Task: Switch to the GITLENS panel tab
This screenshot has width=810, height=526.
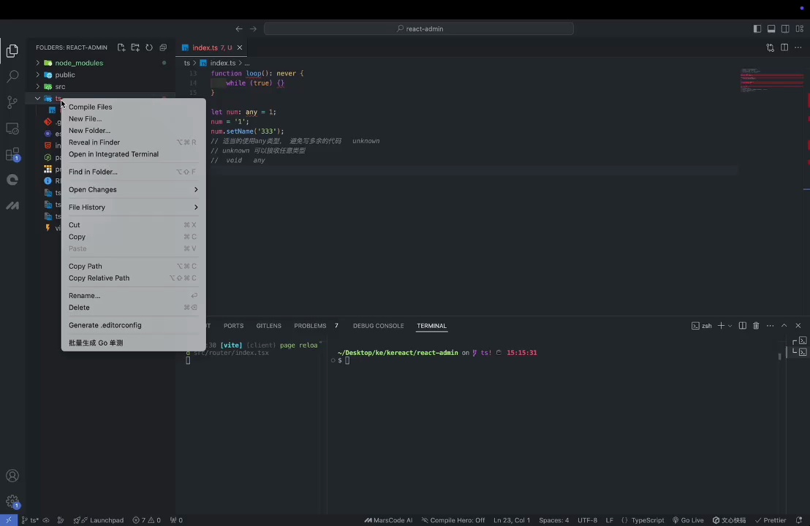Action: pos(268,326)
